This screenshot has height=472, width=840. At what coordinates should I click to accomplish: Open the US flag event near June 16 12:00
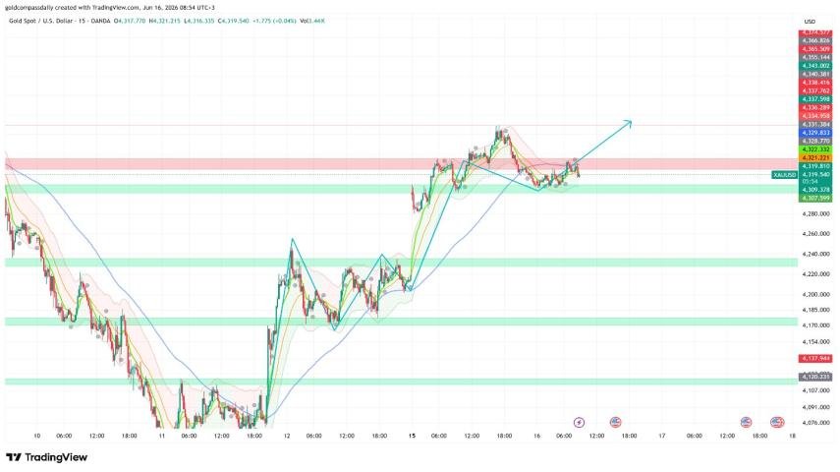pos(615,423)
